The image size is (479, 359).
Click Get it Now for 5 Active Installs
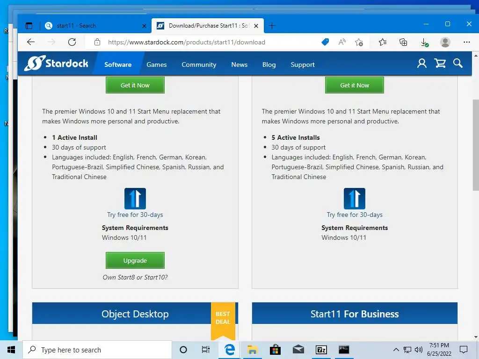[355, 85]
